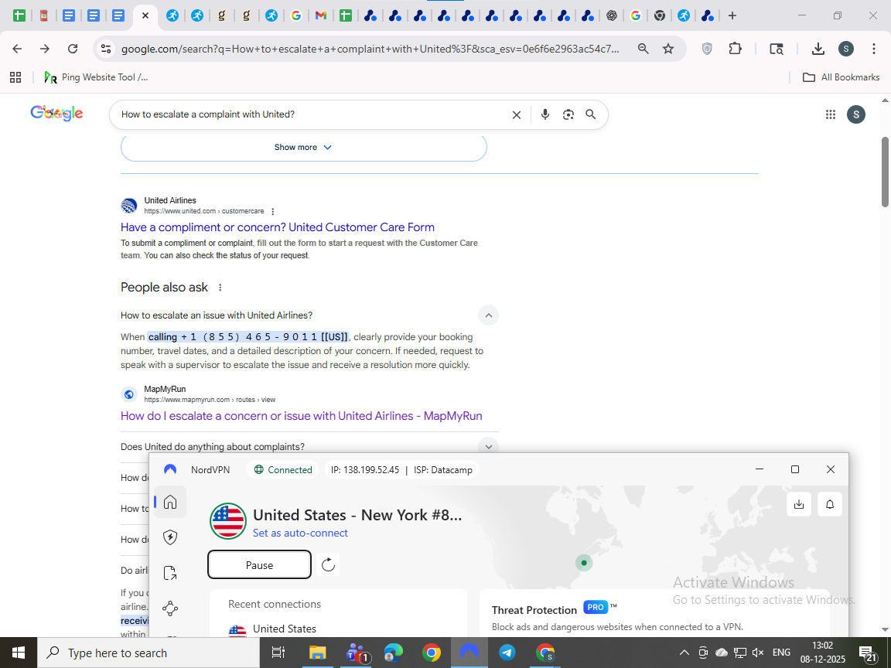Open the United Customer Care Form link
891x668 pixels.
click(x=277, y=227)
